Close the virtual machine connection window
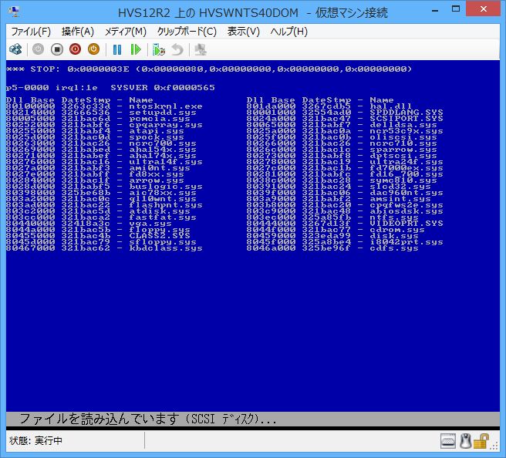The width and height of the screenshot is (506, 458). 483,9
